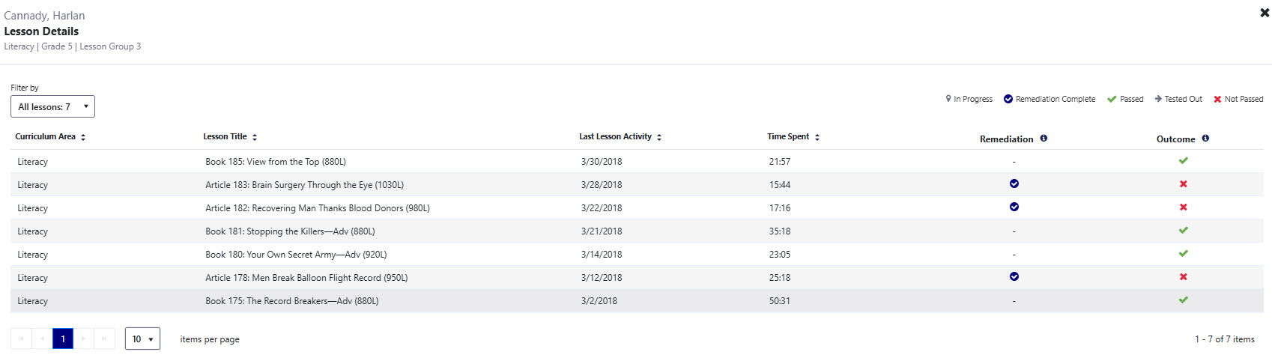Image resolution: width=1272 pixels, height=361 pixels.
Task: Go to the next page arrow
Action: pos(83,339)
